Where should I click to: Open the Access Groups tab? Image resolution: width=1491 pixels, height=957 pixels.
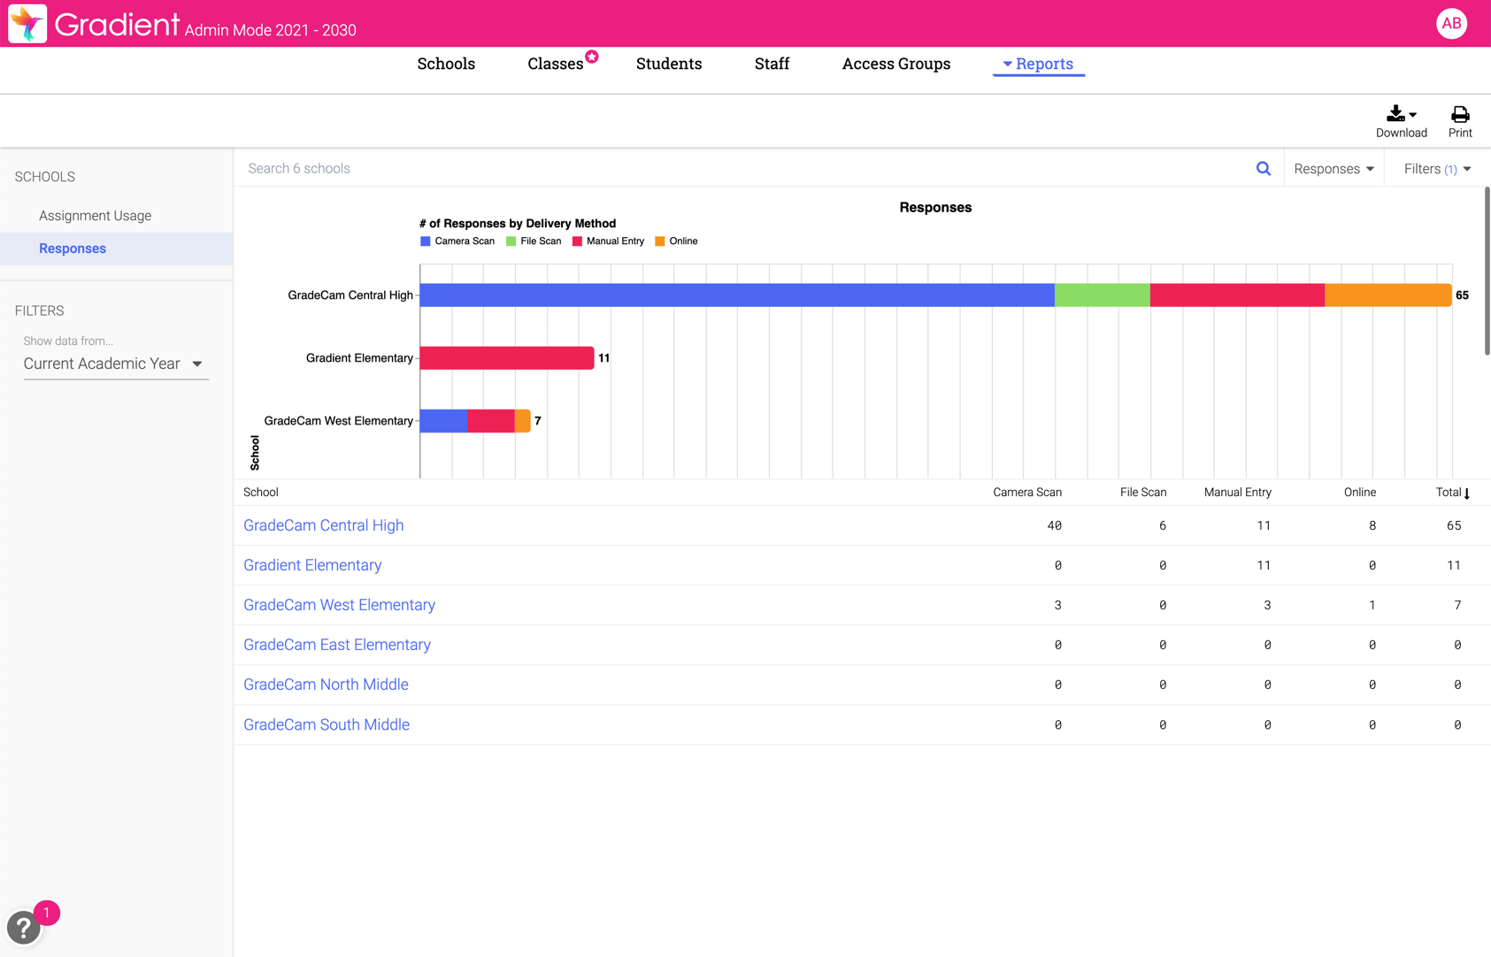(x=896, y=64)
